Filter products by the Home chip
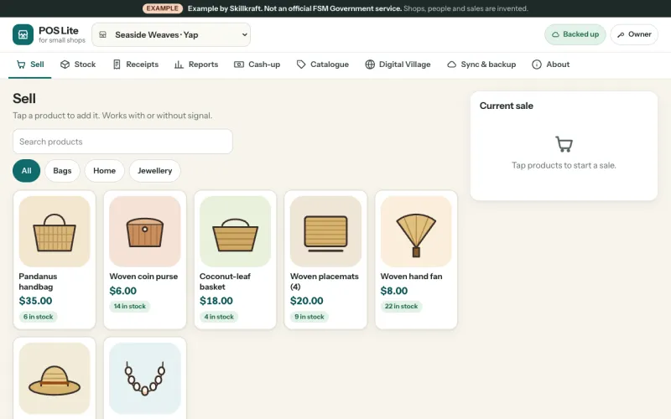 tap(104, 171)
